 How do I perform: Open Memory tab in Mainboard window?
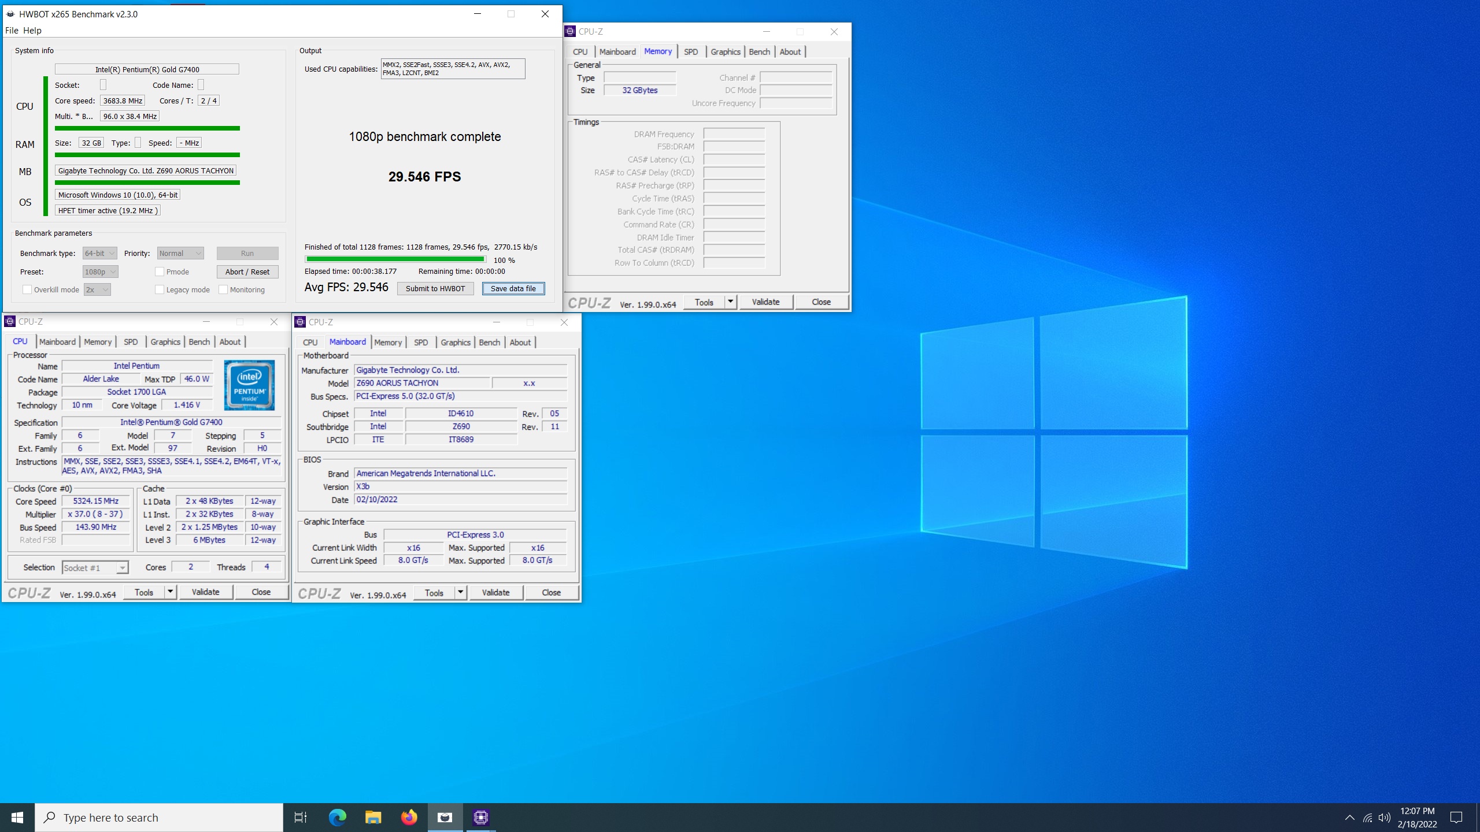[x=388, y=342]
